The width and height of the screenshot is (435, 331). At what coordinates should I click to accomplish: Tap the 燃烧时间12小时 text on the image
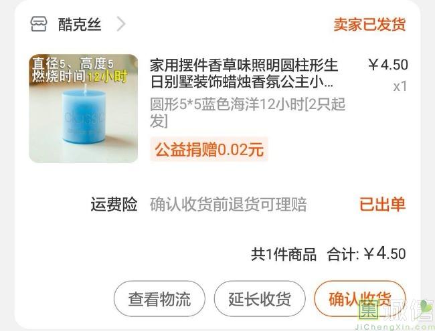80,76
